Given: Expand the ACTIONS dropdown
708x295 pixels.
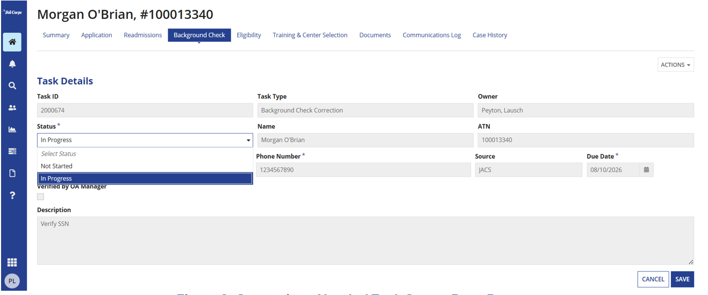Looking at the screenshot, I should click(x=676, y=65).
